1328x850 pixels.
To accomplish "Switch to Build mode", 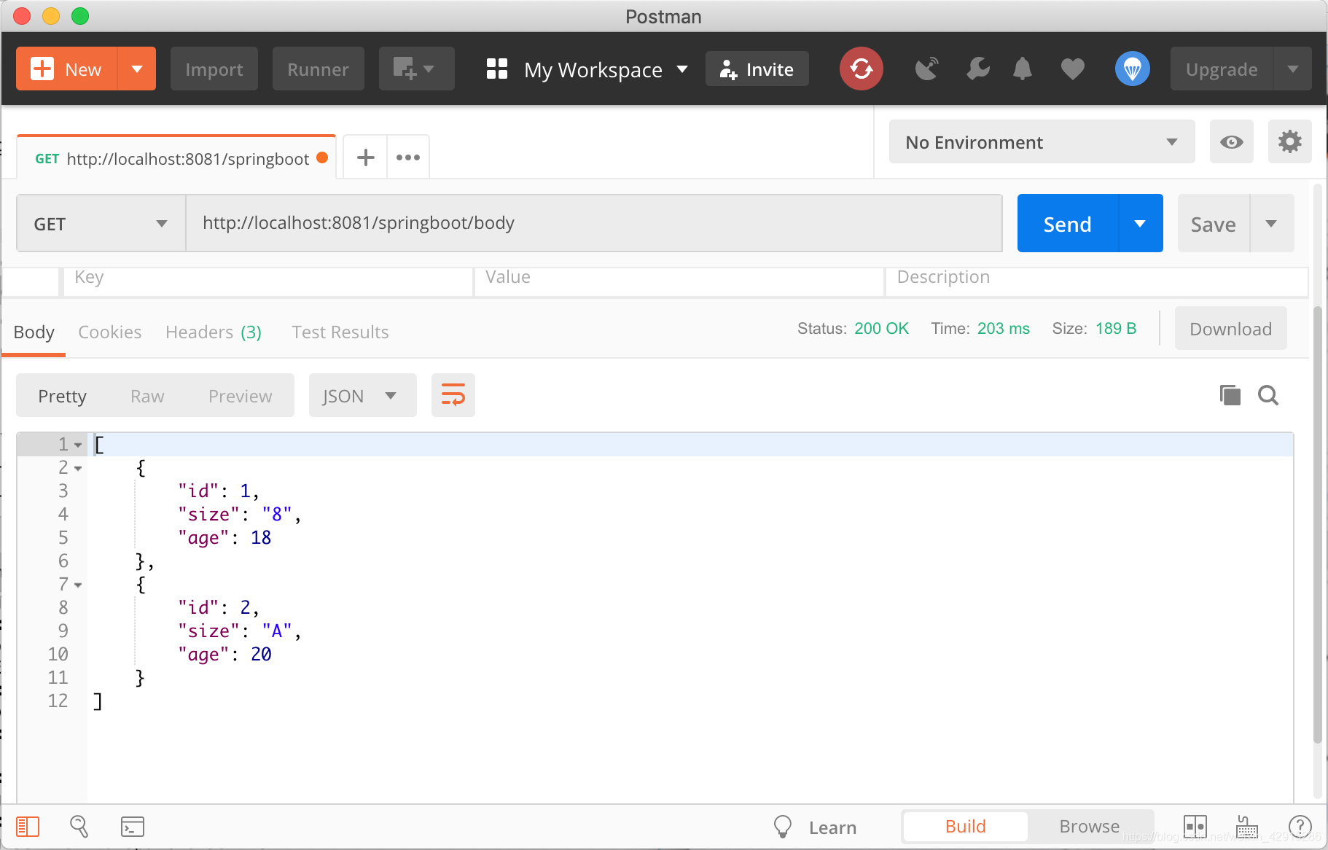I will pyautogui.click(x=965, y=826).
